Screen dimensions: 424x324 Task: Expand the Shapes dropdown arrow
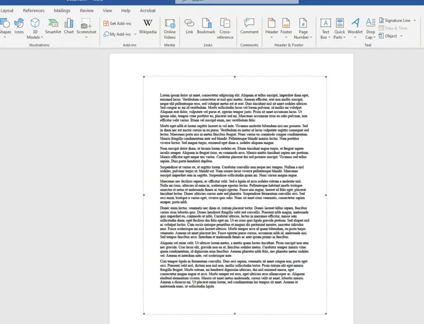point(5,37)
